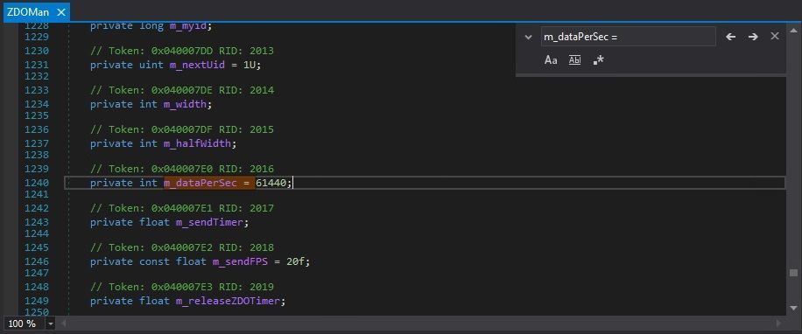This screenshot has width=802, height=334.
Task: Toggle regular expressions search option
Action: pyautogui.click(x=598, y=60)
